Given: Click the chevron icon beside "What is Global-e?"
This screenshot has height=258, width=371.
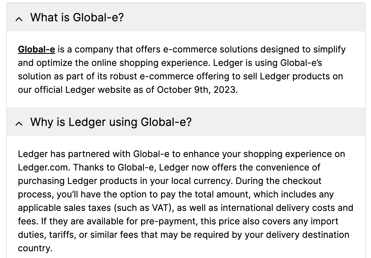Looking at the screenshot, I should coord(19,19).
